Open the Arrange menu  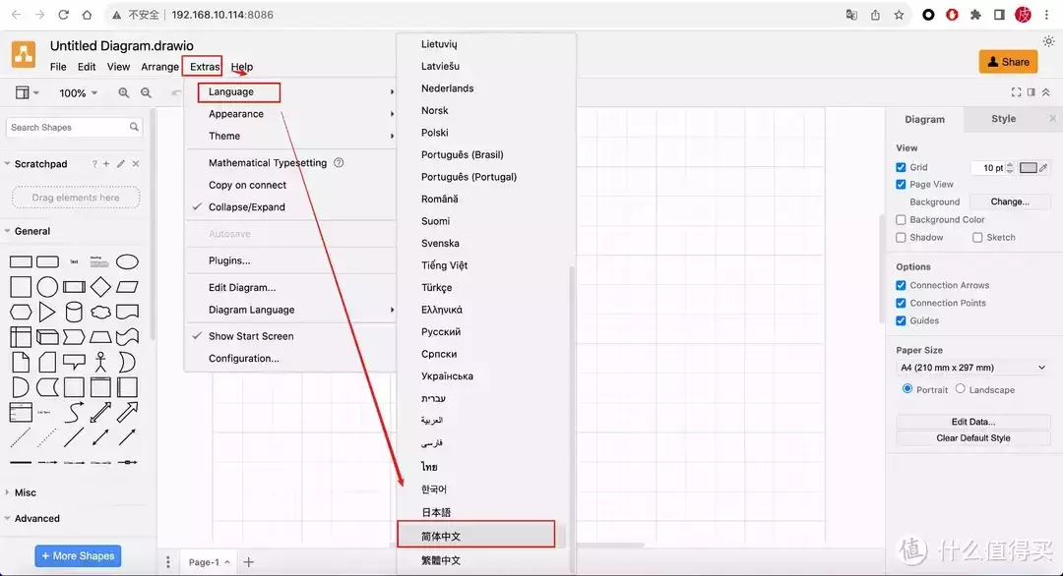pos(160,66)
